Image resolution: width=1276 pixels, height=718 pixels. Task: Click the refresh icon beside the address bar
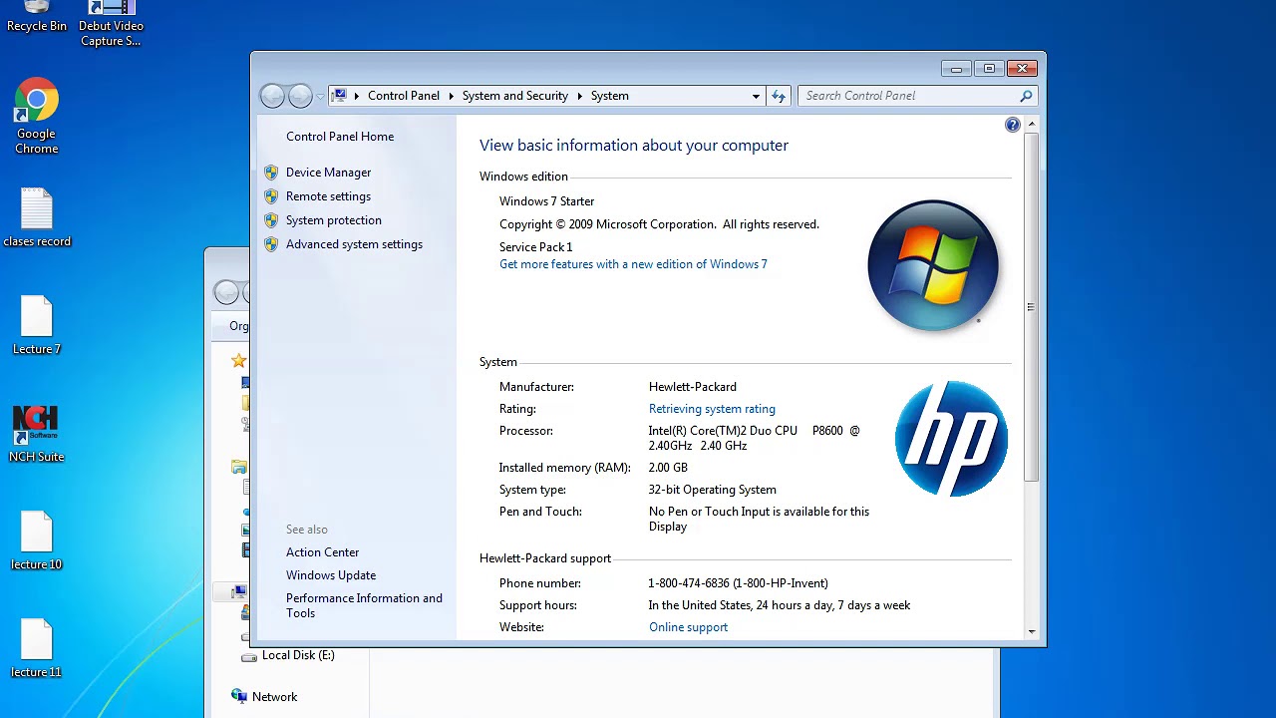click(x=779, y=95)
